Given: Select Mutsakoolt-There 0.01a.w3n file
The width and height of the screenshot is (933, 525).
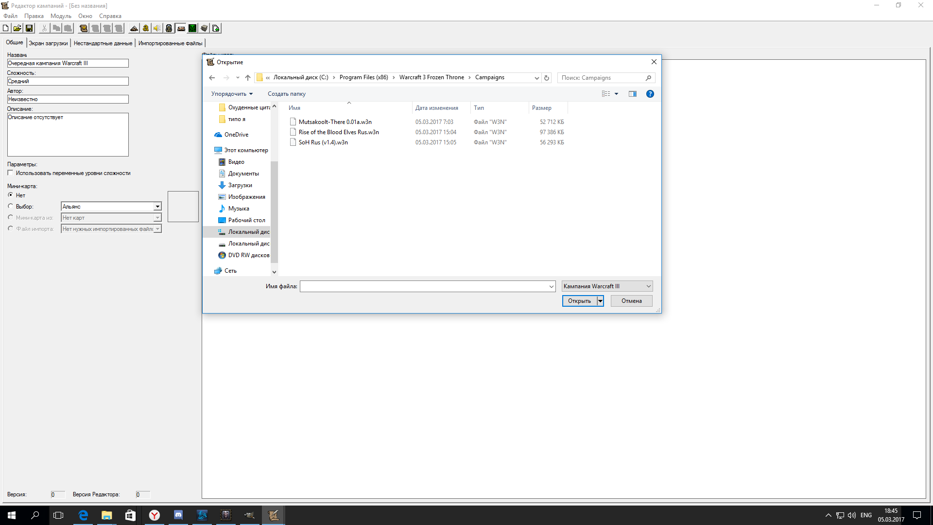Looking at the screenshot, I should (x=335, y=122).
